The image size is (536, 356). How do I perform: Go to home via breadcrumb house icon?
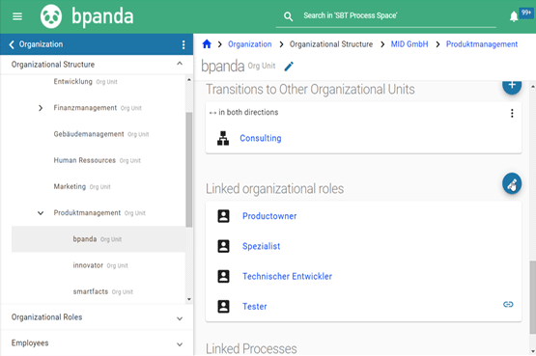click(x=207, y=44)
